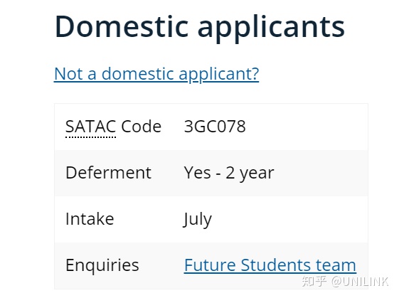Open the Future Students team link
Viewport: 399px width, 298px height.
(x=270, y=265)
